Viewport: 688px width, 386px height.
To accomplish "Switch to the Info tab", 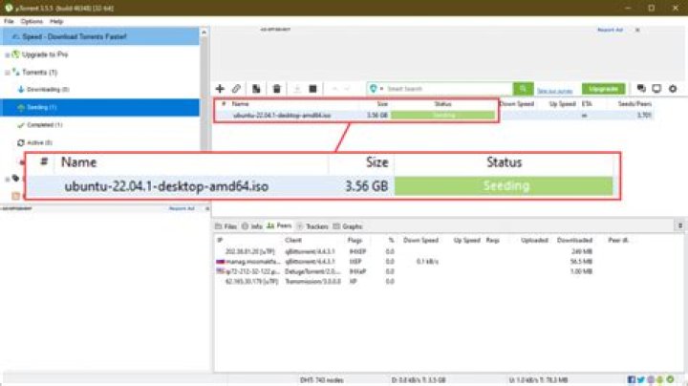I will tap(252, 226).
